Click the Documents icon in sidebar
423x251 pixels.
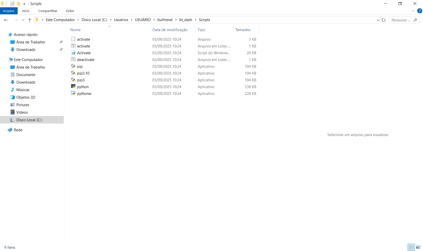13,75
